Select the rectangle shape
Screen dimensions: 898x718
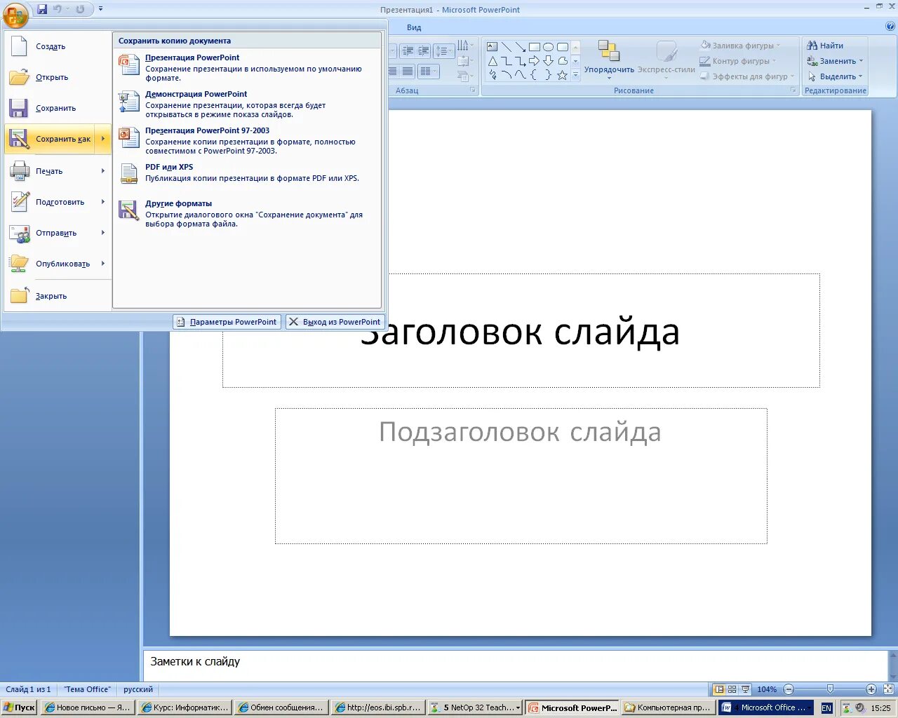click(x=535, y=47)
